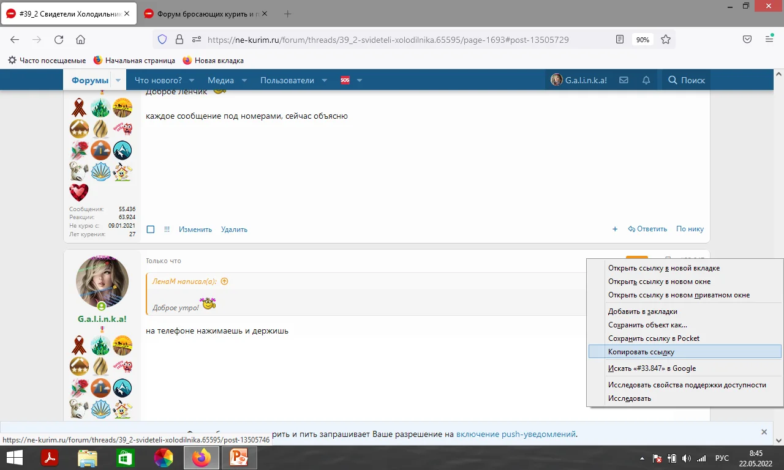Viewport: 784px width, 470px height.
Task: Expand the Форумы navigation dropdown
Action: point(118,80)
